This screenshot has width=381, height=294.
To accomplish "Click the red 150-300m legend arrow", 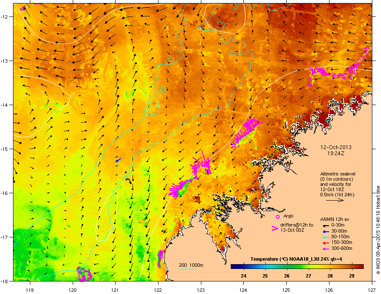I will click(325, 243).
